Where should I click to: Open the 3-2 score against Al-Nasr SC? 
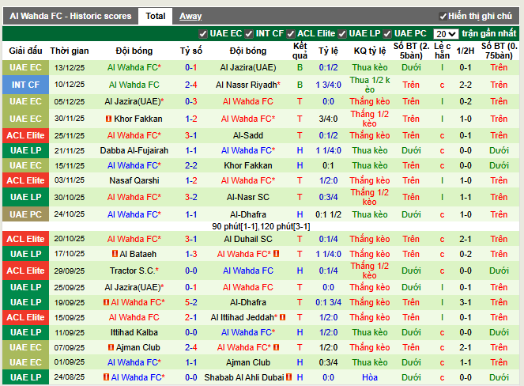click(190, 197)
